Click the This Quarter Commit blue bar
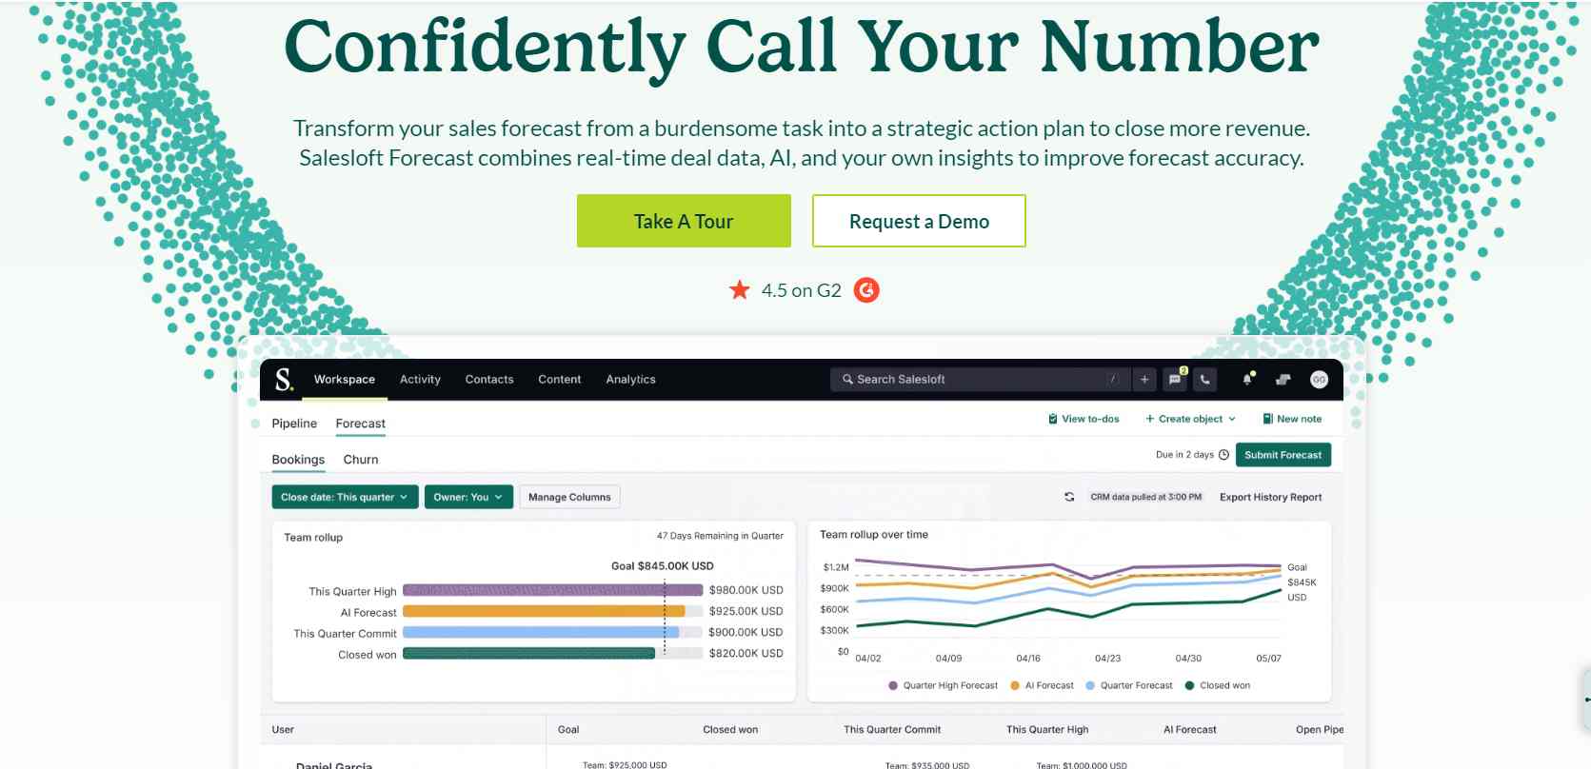 click(x=541, y=632)
